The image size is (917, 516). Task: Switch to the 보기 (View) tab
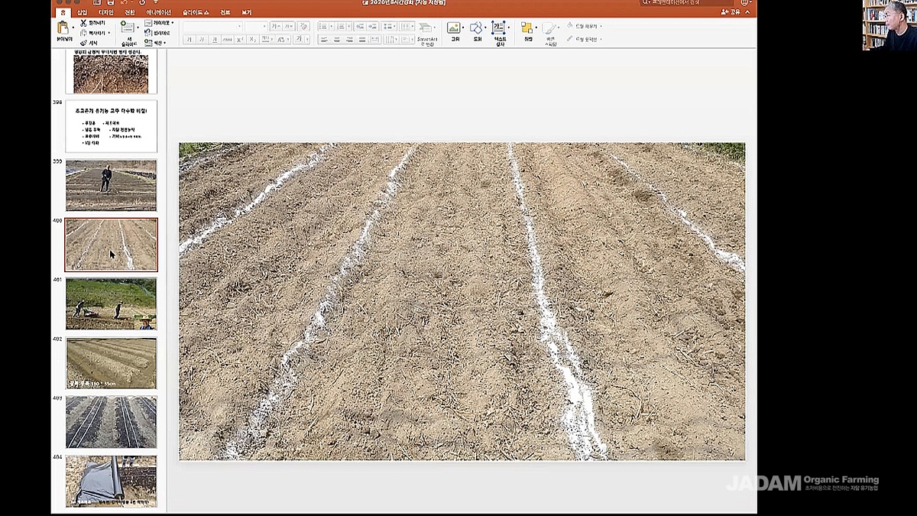pyautogui.click(x=246, y=12)
